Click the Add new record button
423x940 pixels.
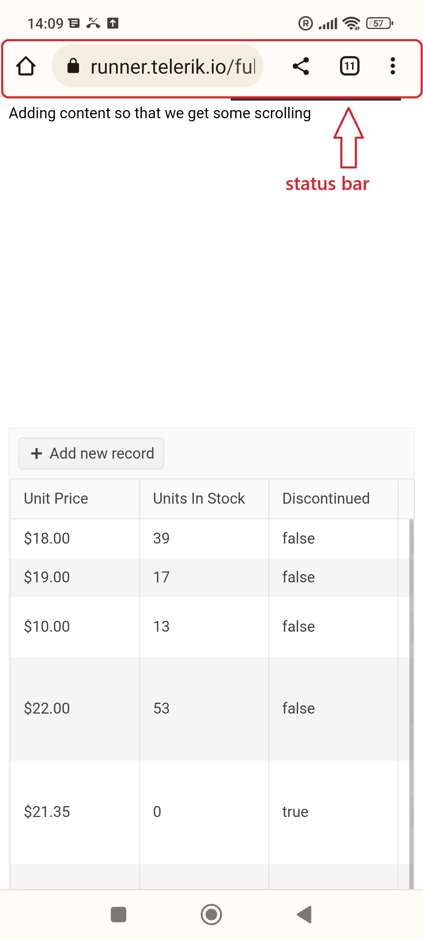coord(91,454)
